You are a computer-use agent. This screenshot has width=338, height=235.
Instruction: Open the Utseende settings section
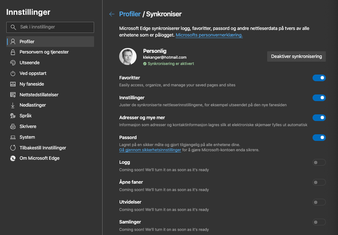point(50,63)
